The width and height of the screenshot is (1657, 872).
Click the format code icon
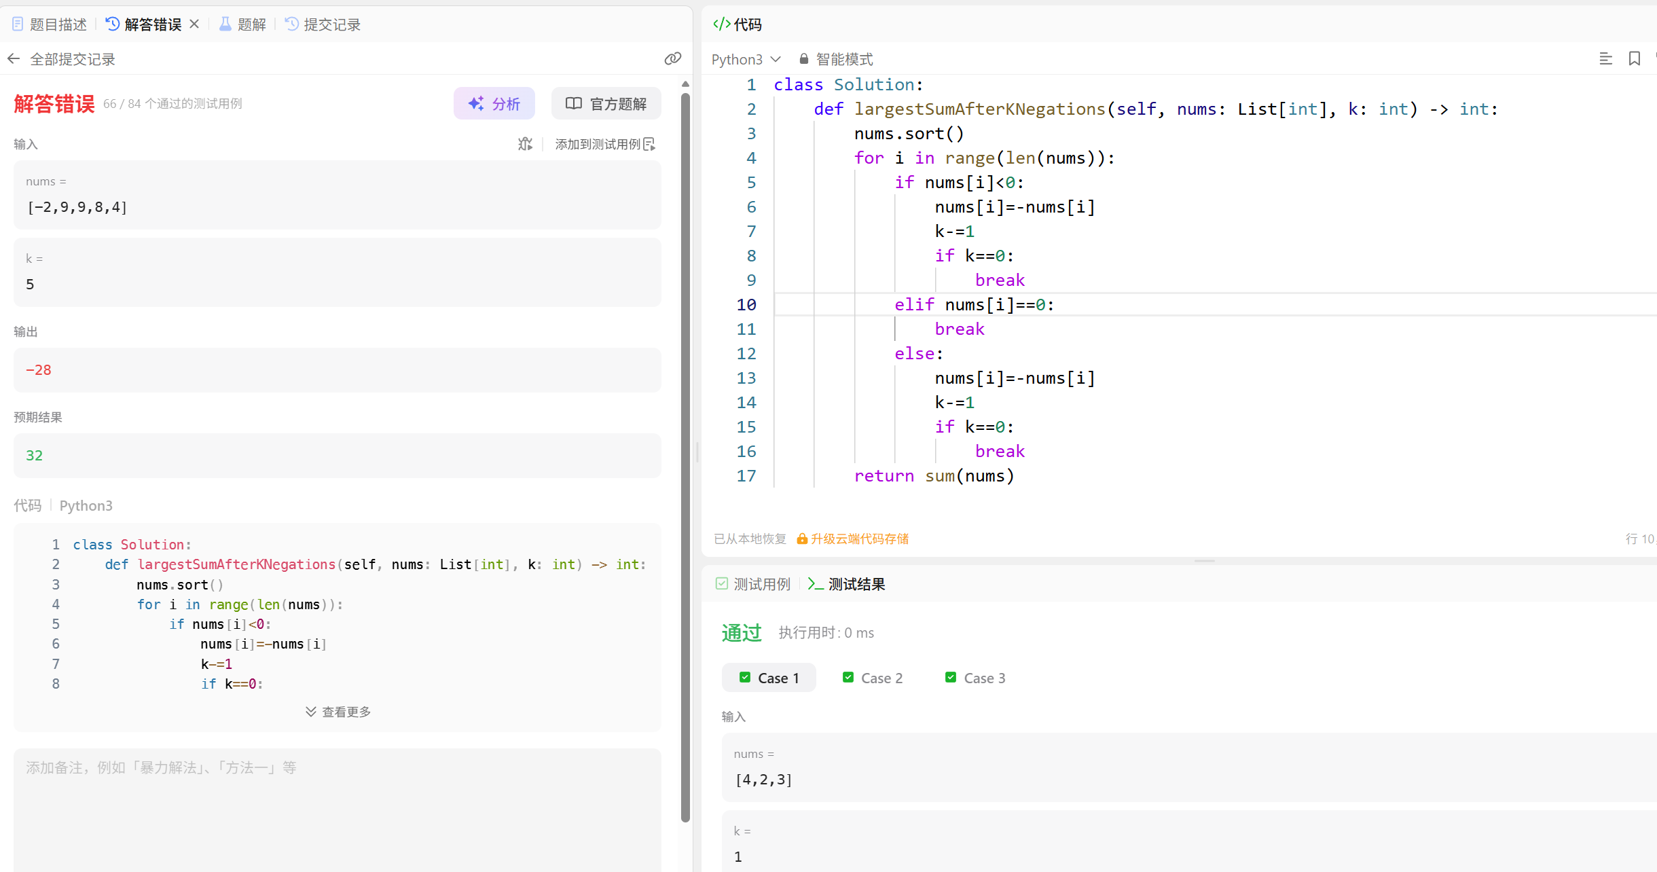click(x=1605, y=59)
